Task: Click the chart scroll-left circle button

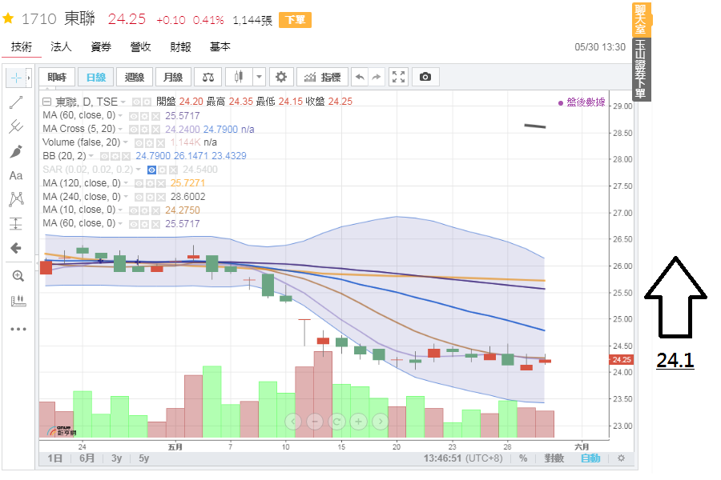Action: coord(293,421)
